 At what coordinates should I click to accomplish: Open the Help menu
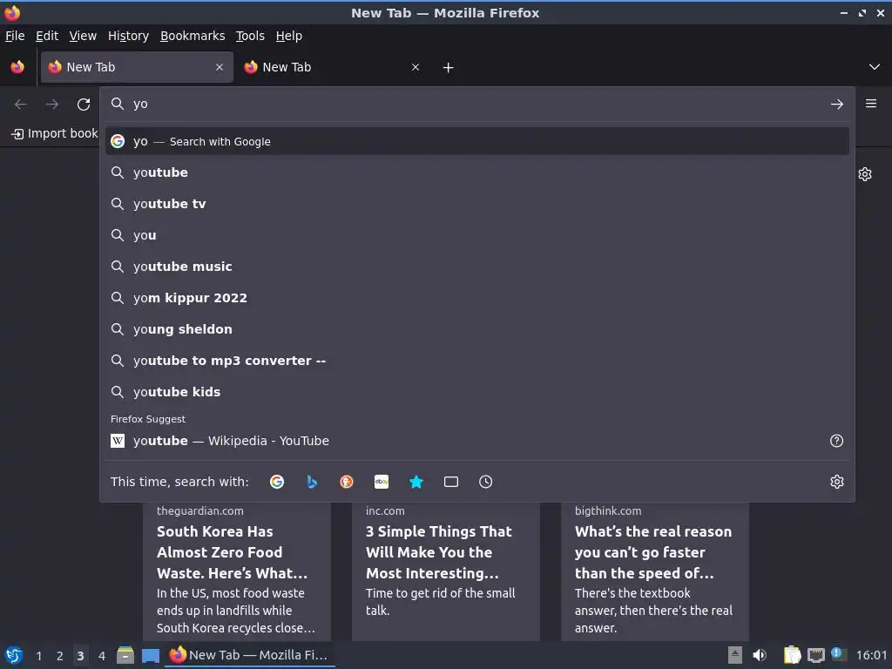click(289, 36)
